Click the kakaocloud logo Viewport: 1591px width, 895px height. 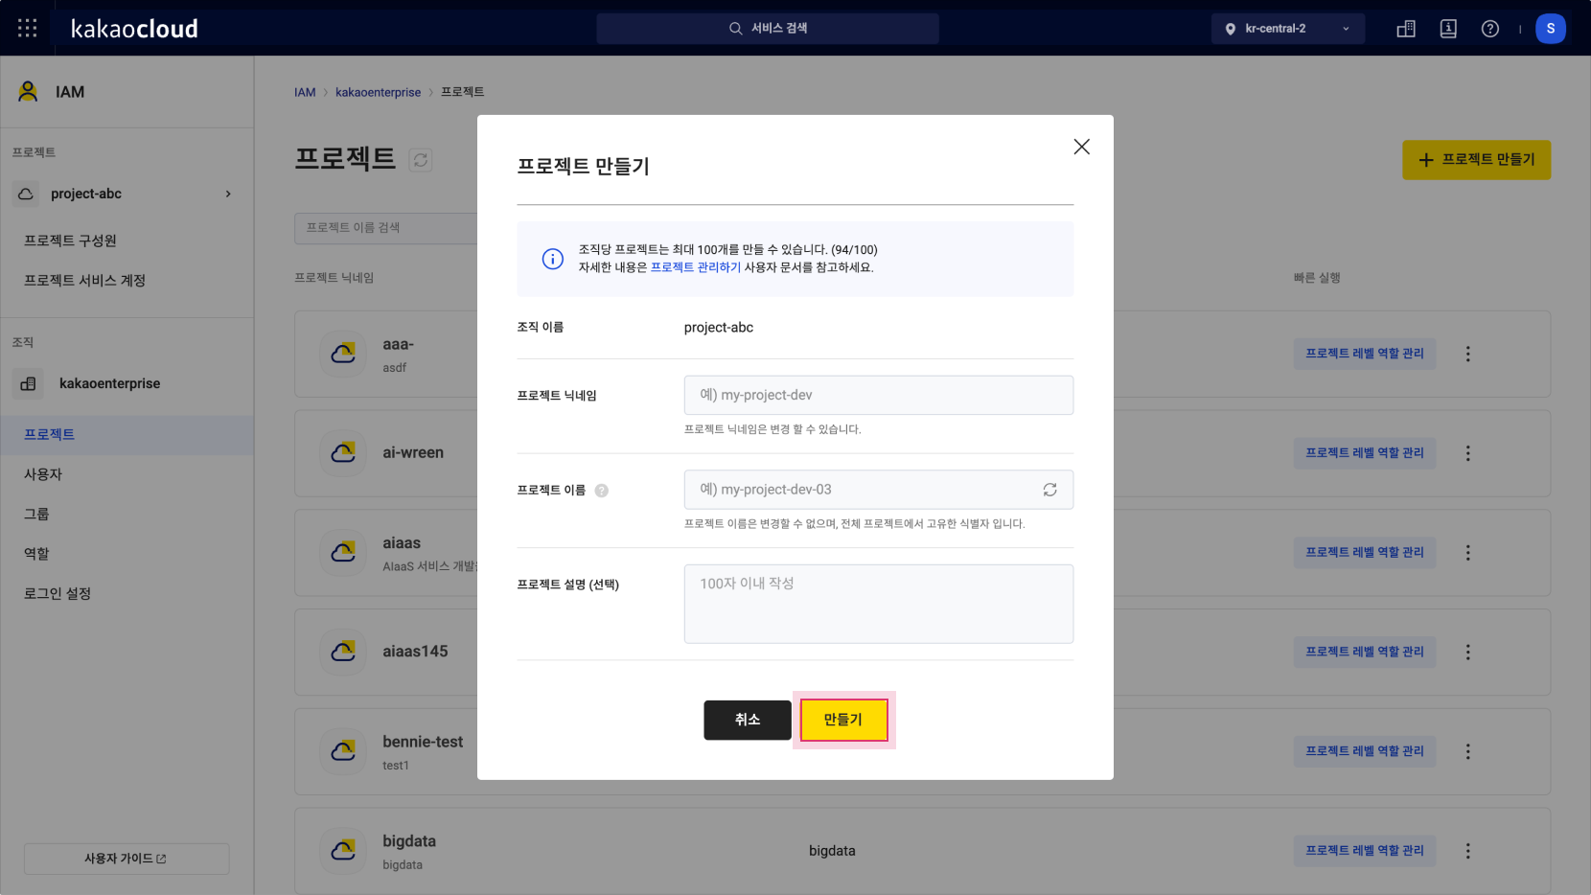(x=134, y=29)
